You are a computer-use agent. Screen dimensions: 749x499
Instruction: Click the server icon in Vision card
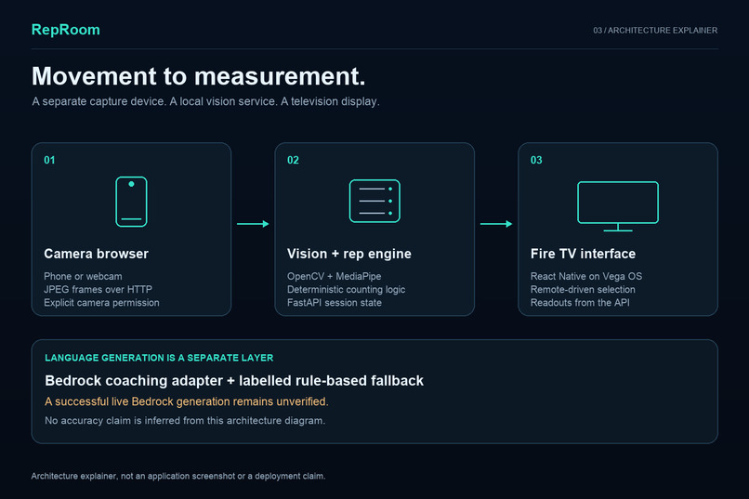tap(374, 201)
